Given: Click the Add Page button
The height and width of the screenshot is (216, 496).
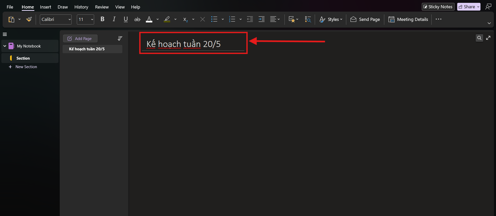Looking at the screenshot, I should point(80,38).
